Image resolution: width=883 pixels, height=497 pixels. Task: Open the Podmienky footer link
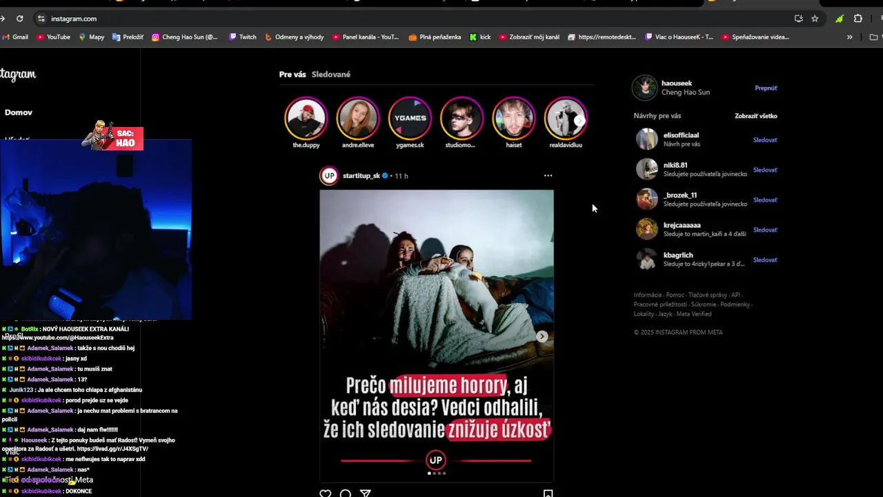735,304
